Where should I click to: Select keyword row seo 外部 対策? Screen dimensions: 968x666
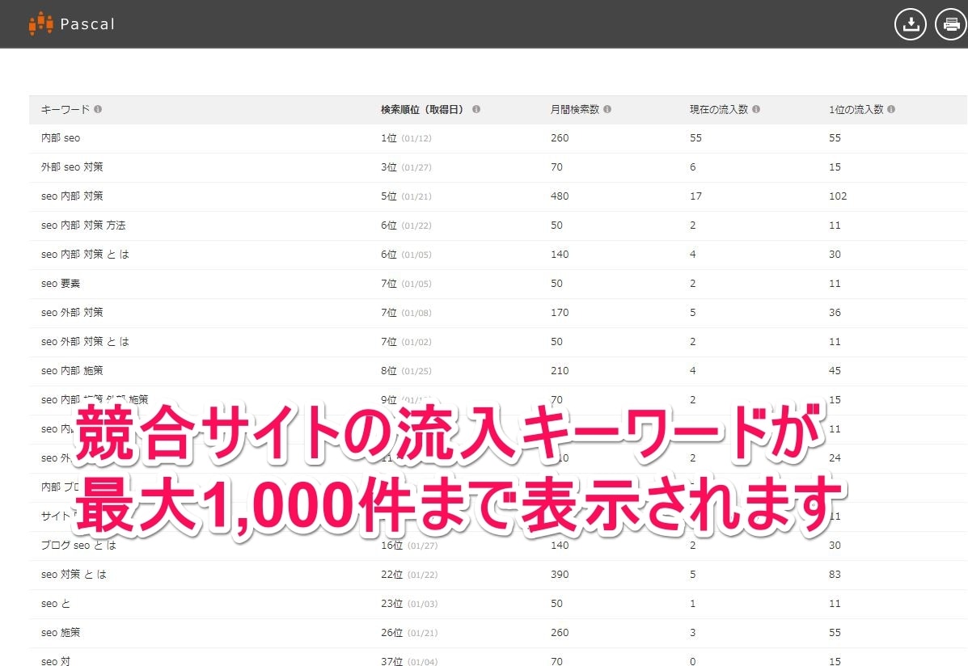pos(498,313)
